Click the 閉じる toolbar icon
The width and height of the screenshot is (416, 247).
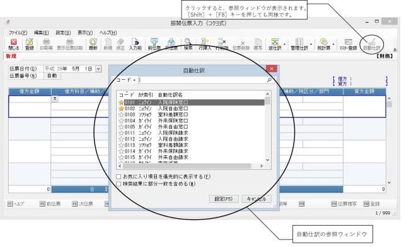[13, 44]
